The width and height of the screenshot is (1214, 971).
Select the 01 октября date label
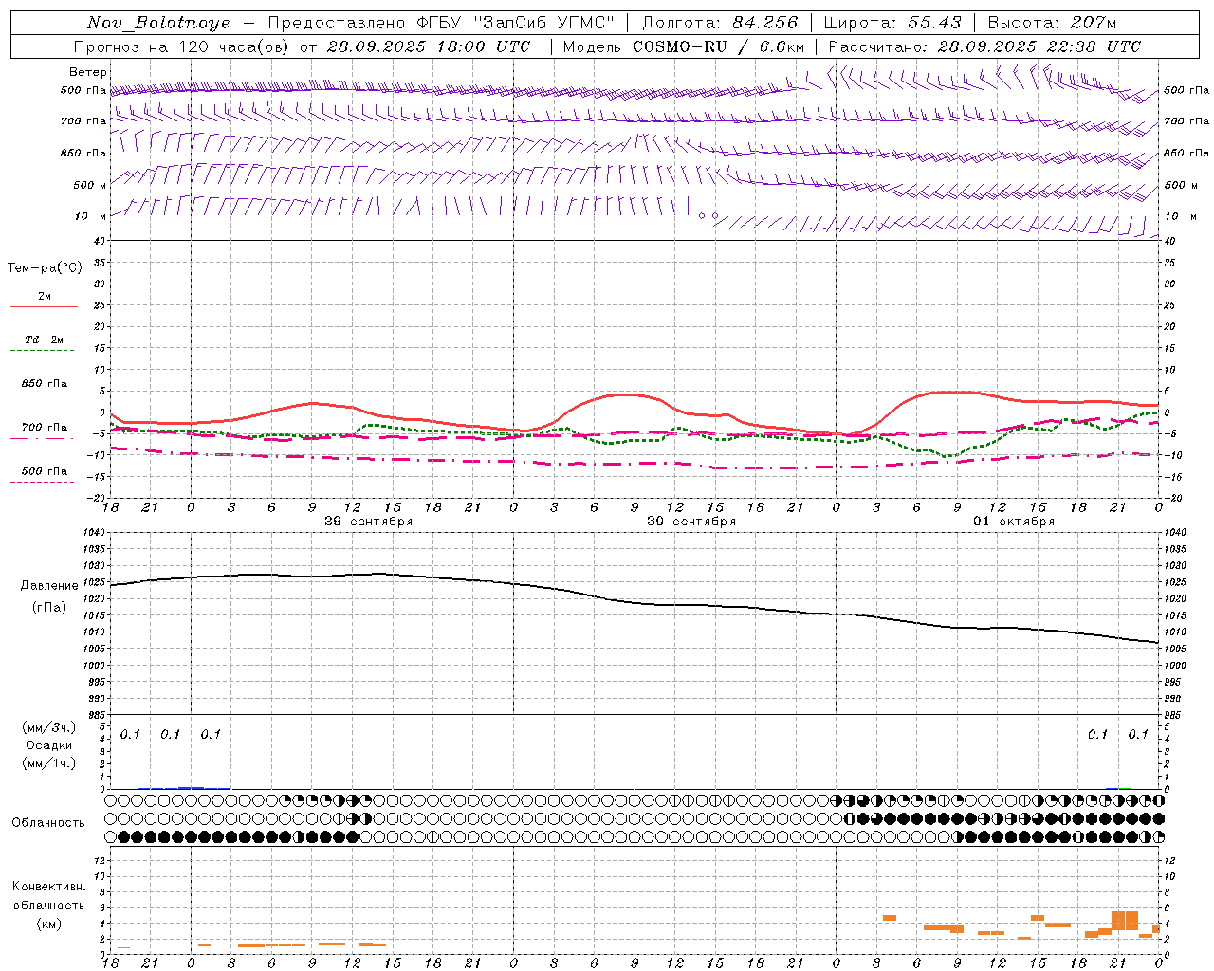point(1014,522)
